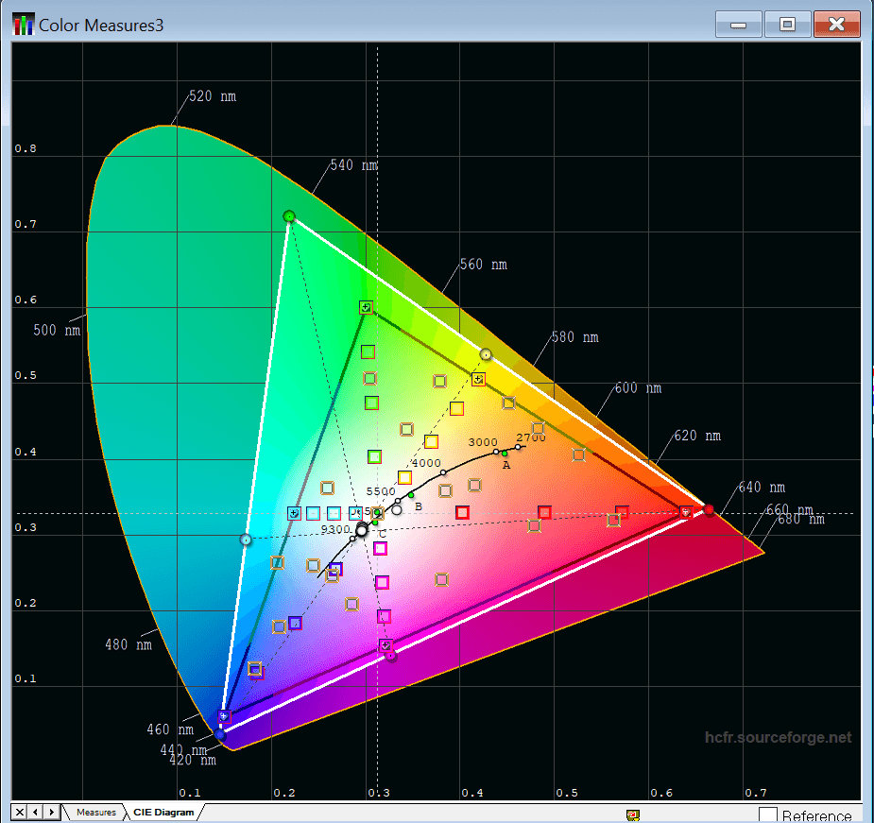This screenshot has height=823, width=874.
Task: Select the large white point circle near 9300
Action: tap(362, 530)
